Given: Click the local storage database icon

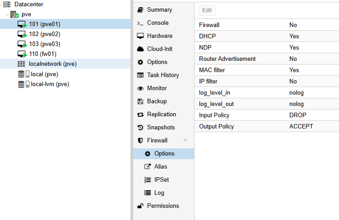Looking at the screenshot, I should pyautogui.click(x=21, y=74).
